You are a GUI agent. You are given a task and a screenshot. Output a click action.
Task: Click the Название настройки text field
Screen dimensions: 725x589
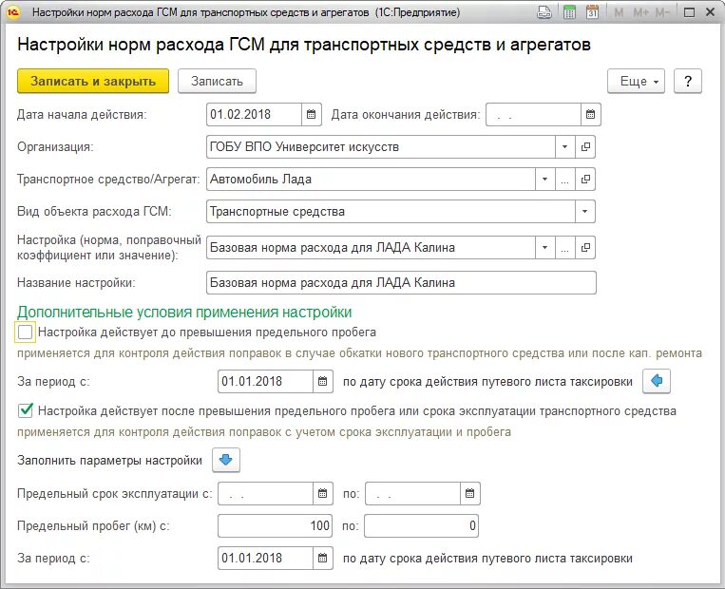401,282
